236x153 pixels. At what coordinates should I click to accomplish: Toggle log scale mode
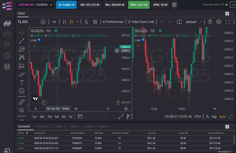click(x=214, y=116)
